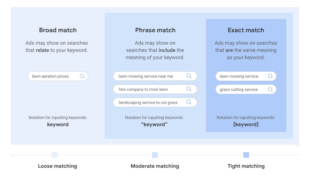Click search icon in lawn mowing service box
Screen dimensions: 311x180
pos(270,76)
